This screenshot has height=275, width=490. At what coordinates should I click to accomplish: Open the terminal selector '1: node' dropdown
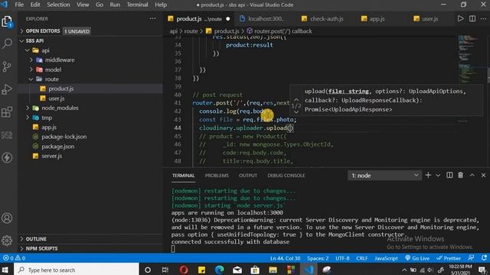384,176
